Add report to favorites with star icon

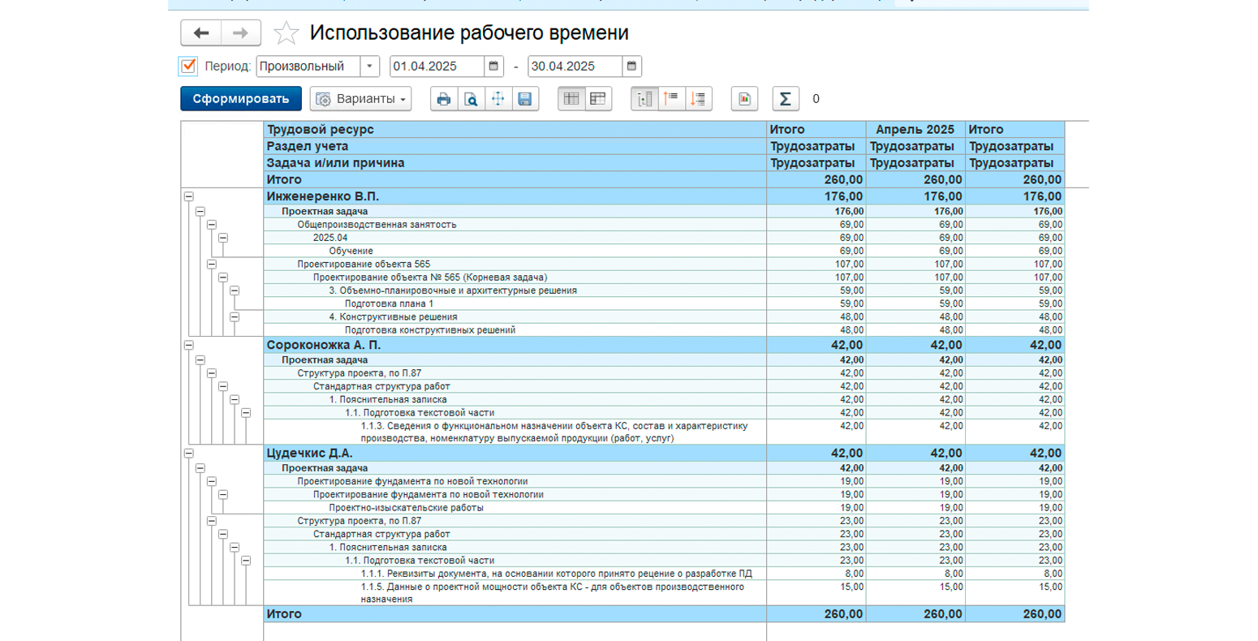point(286,33)
